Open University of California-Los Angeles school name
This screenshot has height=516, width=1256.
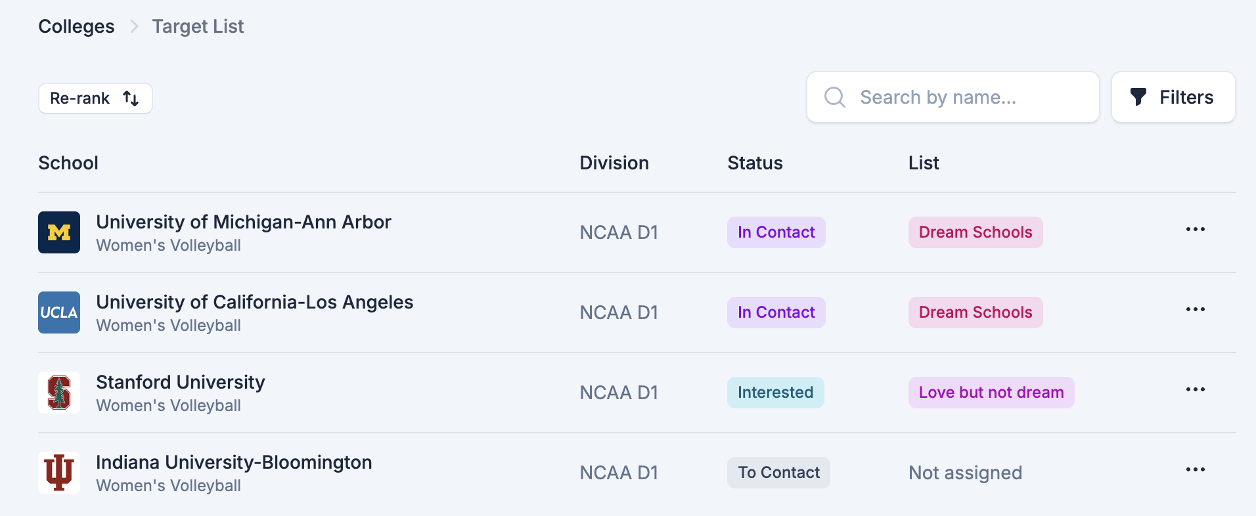tap(255, 302)
